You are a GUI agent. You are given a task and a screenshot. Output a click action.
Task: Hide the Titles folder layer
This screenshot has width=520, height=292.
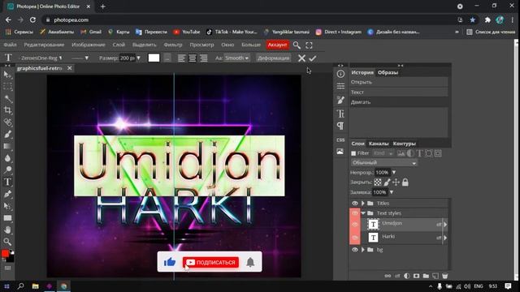tap(355, 204)
